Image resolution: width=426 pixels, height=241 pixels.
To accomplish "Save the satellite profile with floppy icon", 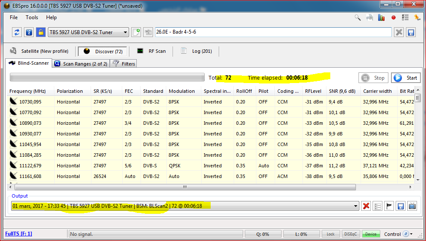I will 411,32.
